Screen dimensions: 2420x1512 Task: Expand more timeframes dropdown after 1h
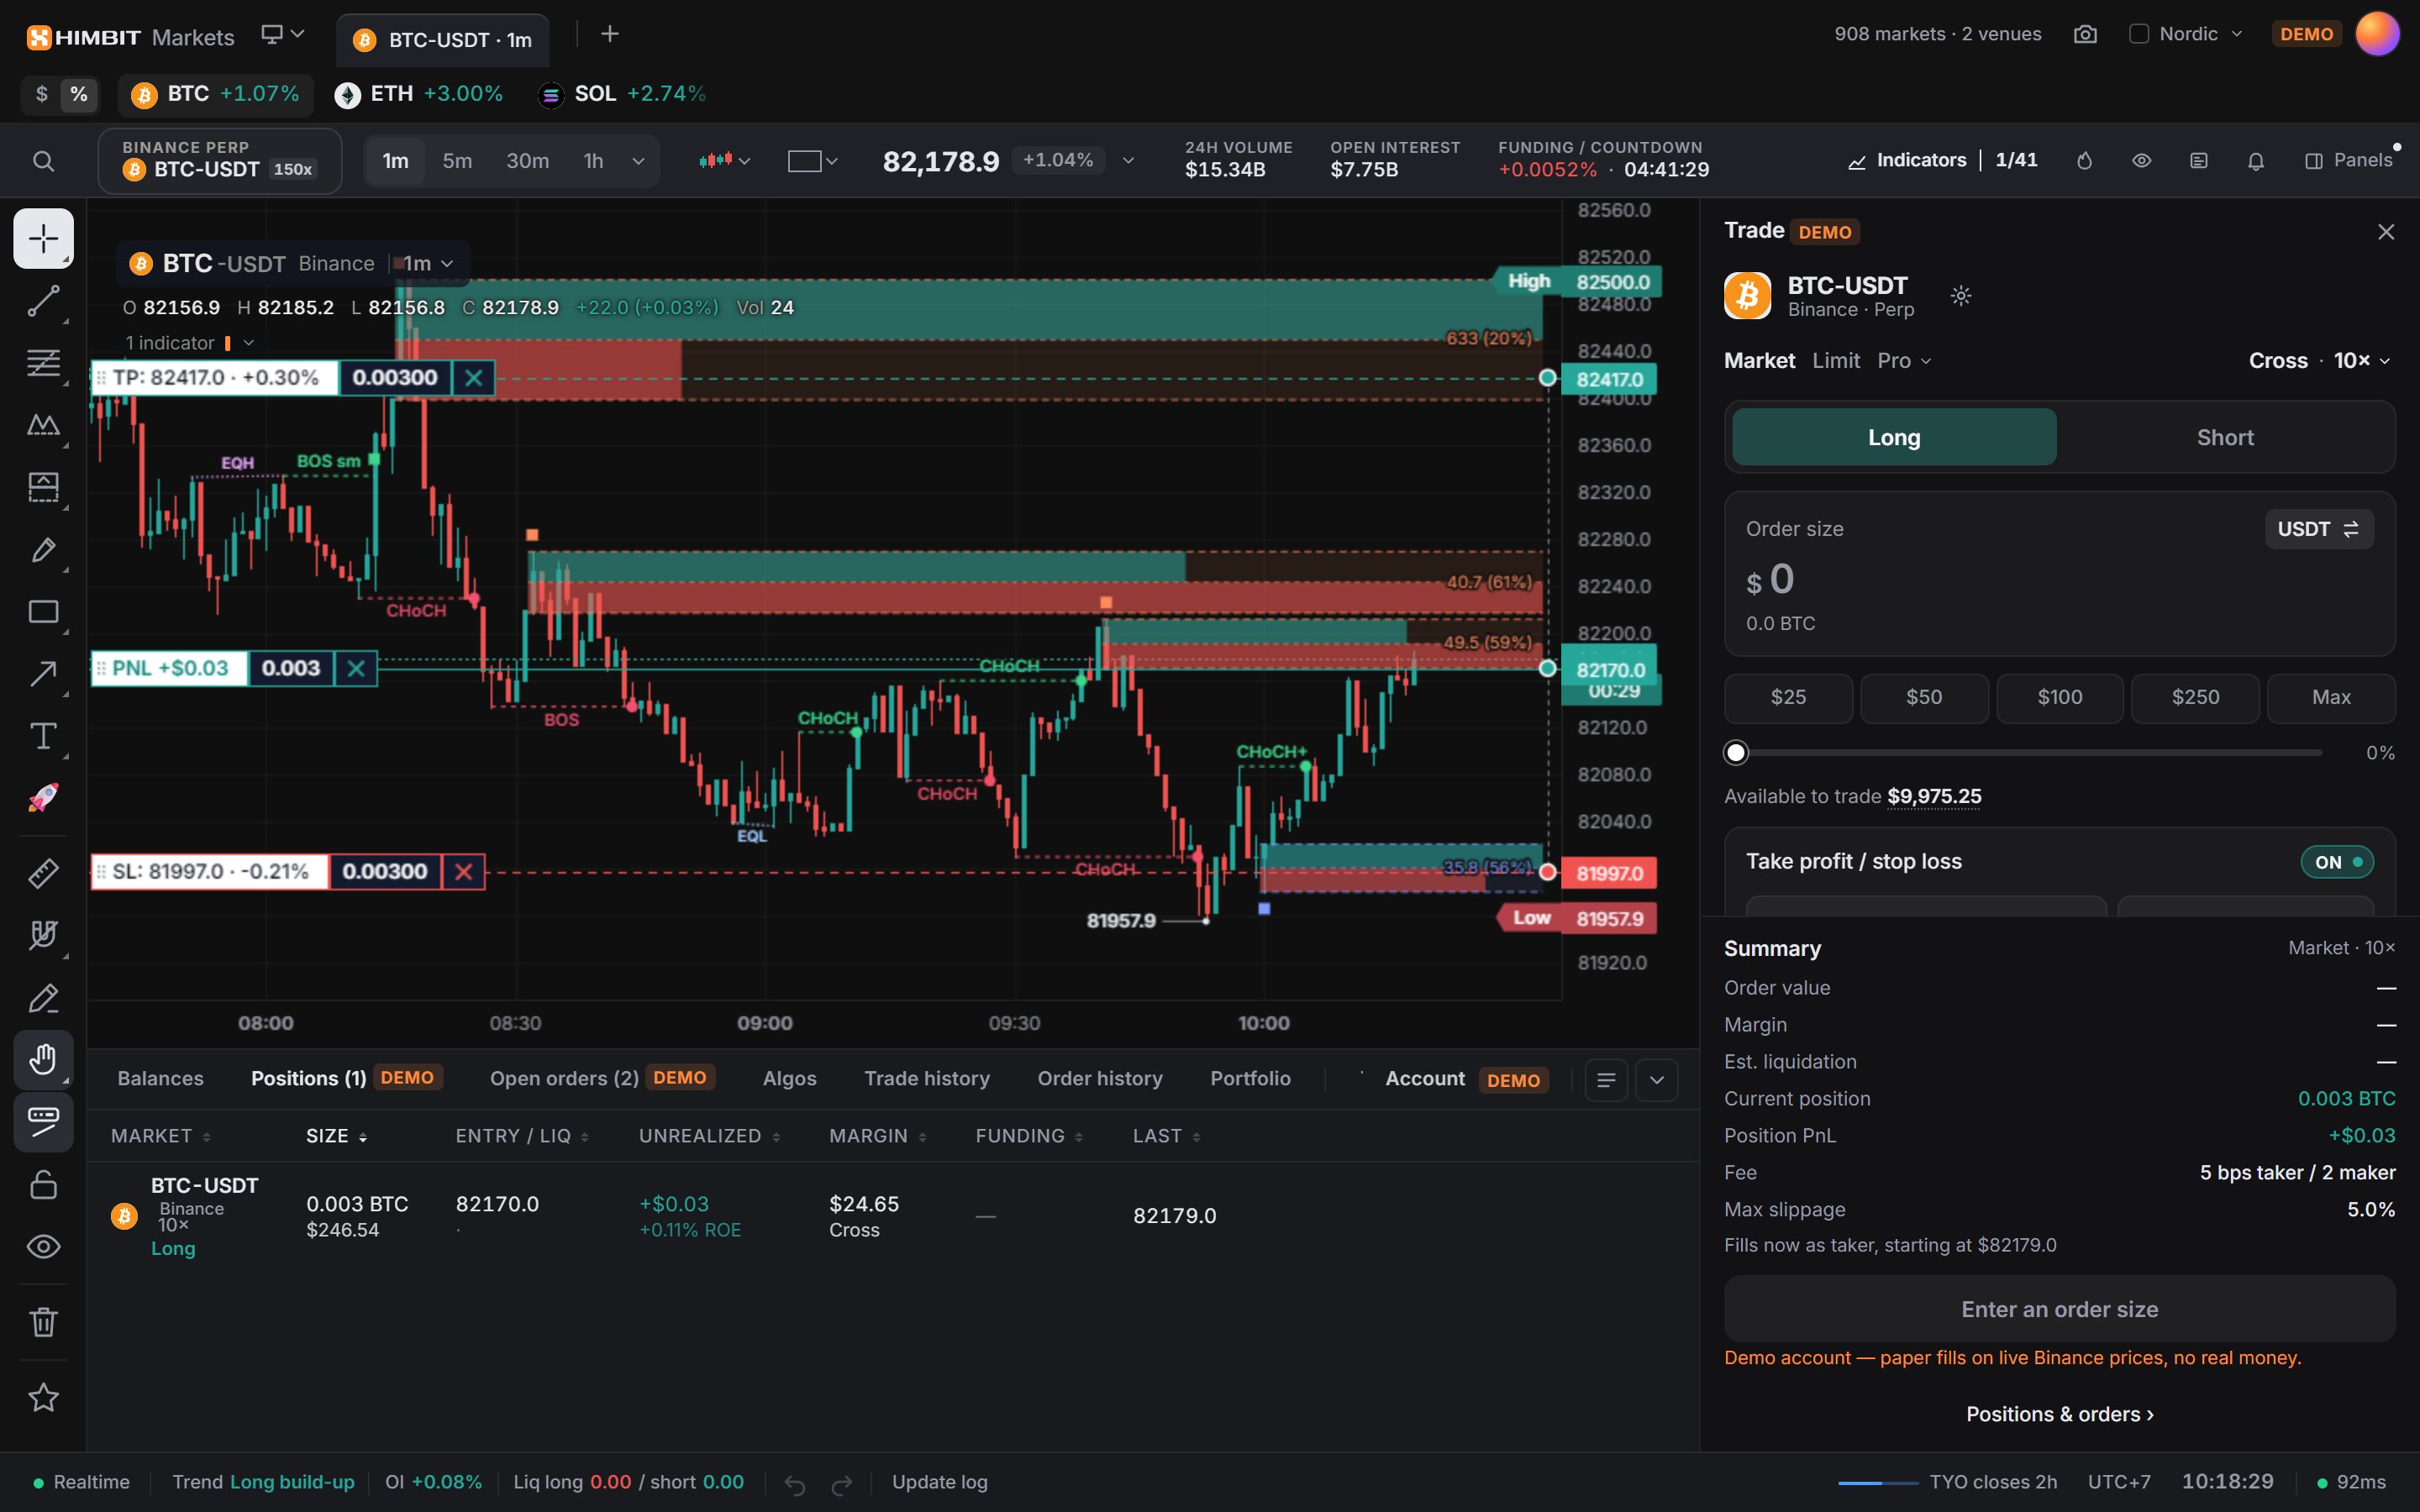coord(638,161)
